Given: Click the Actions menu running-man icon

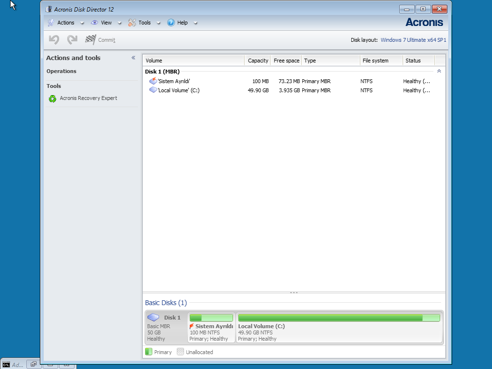Looking at the screenshot, I should [50, 23].
